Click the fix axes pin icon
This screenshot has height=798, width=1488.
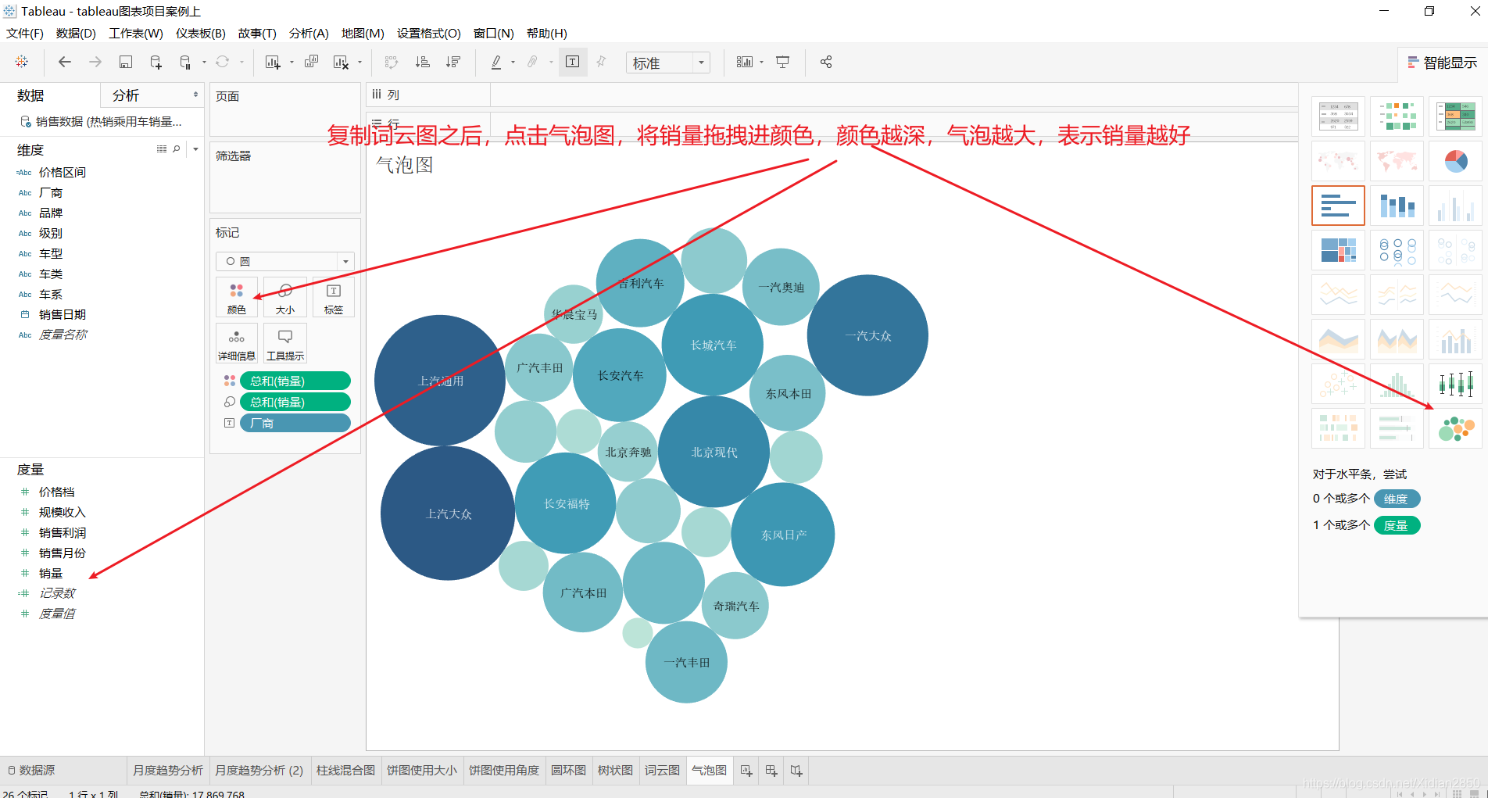click(x=601, y=62)
